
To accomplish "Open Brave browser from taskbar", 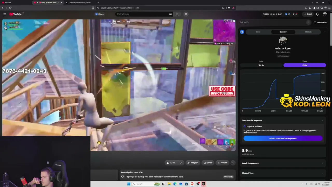I will click(x=192, y=184).
